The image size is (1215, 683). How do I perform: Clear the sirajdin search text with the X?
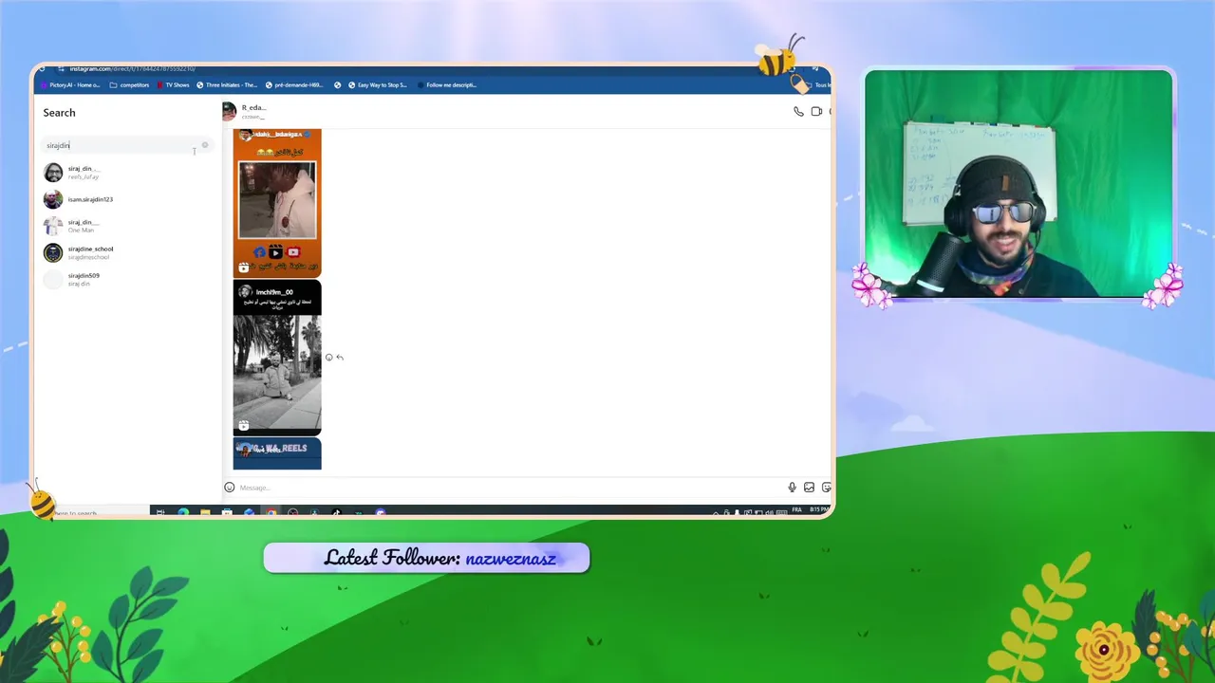pos(204,145)
